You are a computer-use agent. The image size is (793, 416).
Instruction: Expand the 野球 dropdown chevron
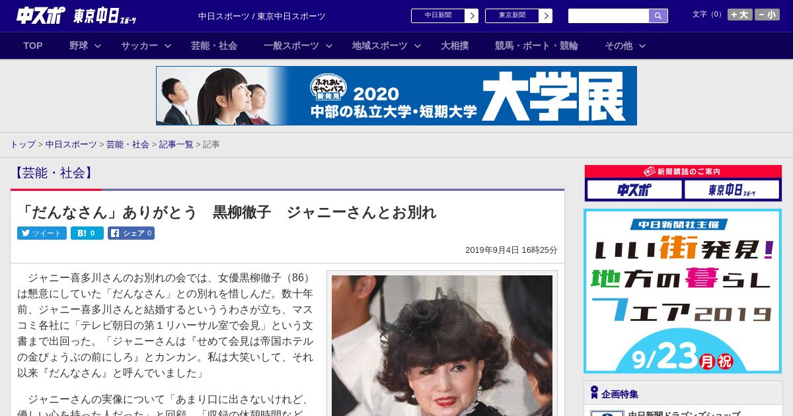tap(98, 46)
